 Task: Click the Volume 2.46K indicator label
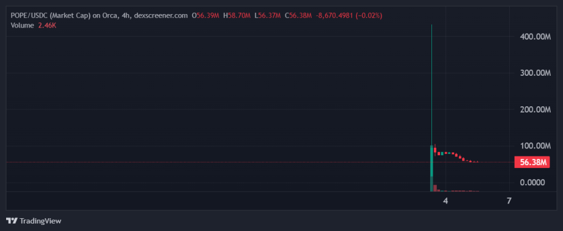tap(34, 26)
